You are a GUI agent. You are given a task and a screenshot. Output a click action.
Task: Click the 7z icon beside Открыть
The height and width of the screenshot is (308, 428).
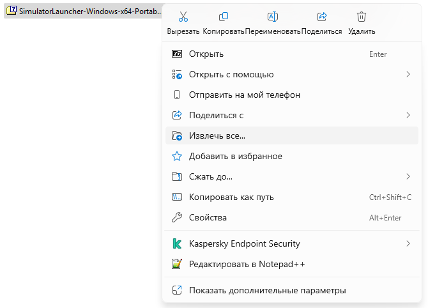(x=178, y=54)
